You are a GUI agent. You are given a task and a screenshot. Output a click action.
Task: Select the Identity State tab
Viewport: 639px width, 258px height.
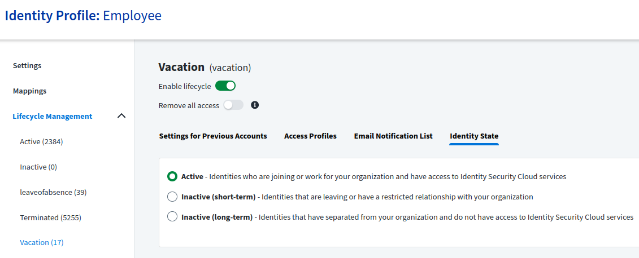(x=474, y=136)
